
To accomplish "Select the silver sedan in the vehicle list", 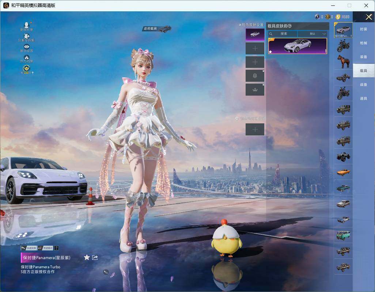I will [343, 204].
